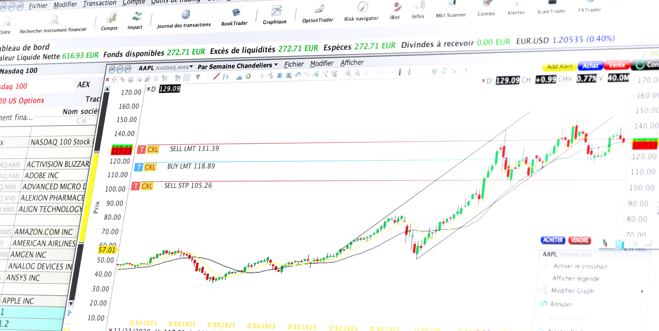Cancel SELL LMT 131.39 order via CXL
Image resolution: width=659 pixels, height=331 pixels.
tap(153, 150)
